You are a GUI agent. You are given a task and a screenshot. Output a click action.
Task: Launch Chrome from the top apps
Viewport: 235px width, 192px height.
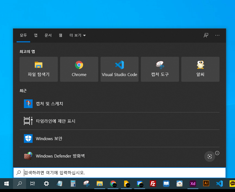pos(79,69)
